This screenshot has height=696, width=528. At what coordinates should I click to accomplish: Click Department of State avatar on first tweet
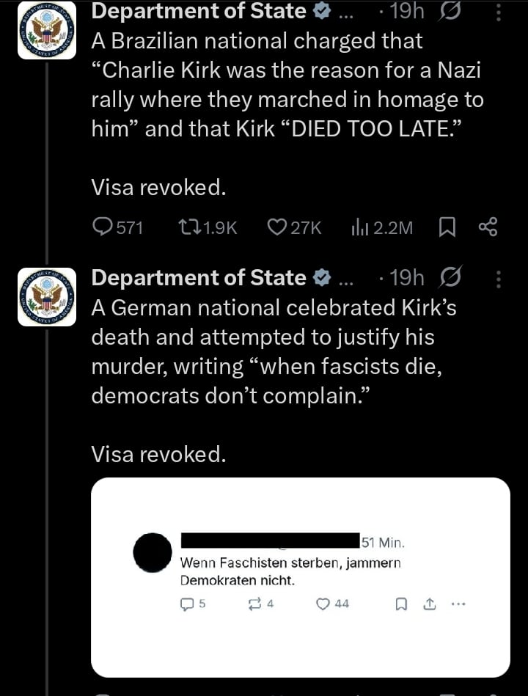coord(47,30)
